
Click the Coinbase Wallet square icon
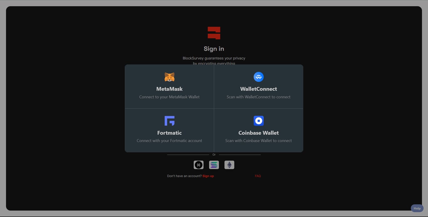258,121
